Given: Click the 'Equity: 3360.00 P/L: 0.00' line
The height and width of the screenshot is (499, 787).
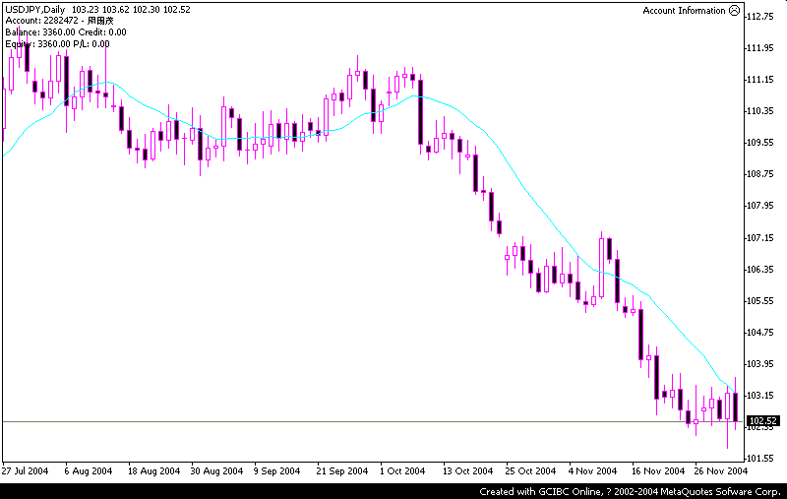Looking at the screenshot, I should coord(57,43).
